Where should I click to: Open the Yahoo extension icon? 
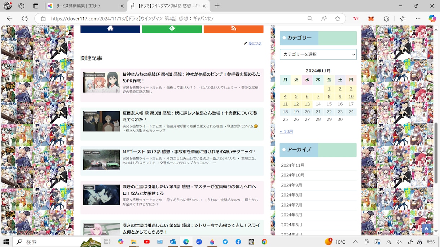356,18
